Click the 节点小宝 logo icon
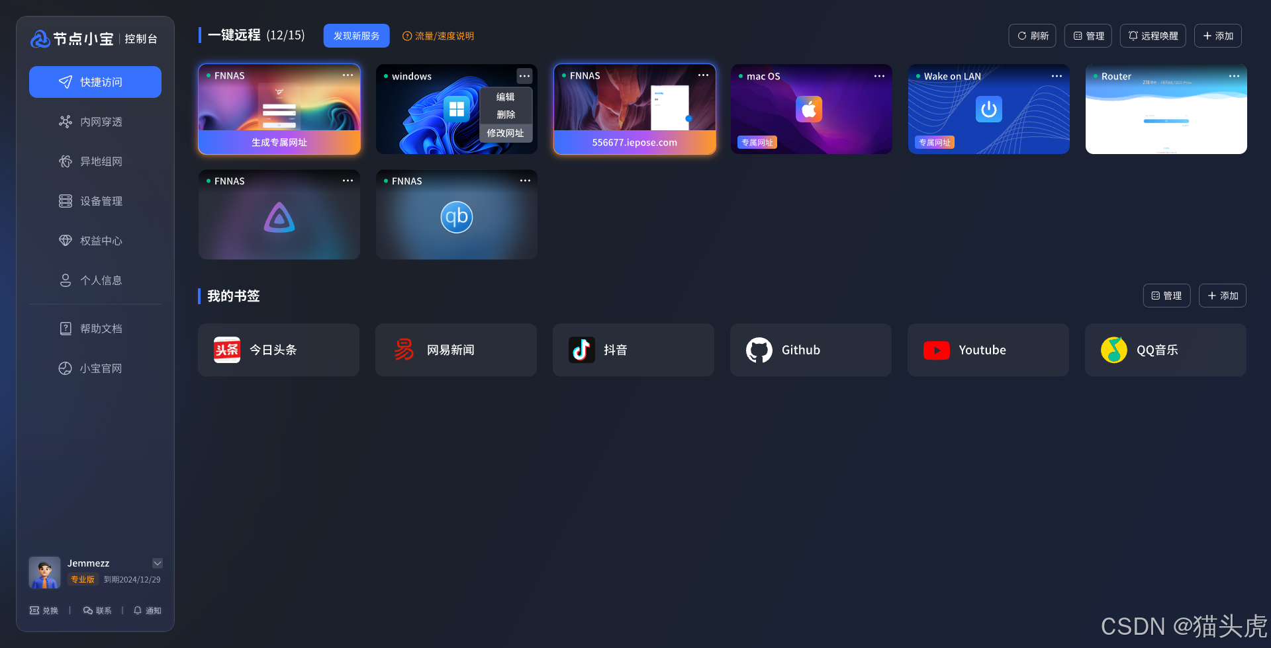Viewport: 1271px width, 648px height. pos(40,39)
